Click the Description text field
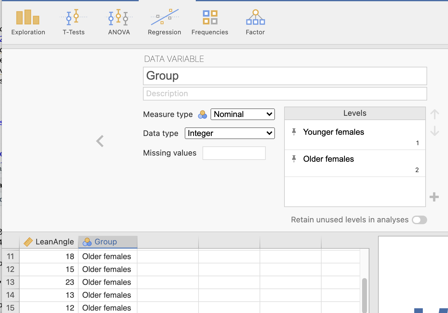 pyautogui.click(x=285, y=94)
